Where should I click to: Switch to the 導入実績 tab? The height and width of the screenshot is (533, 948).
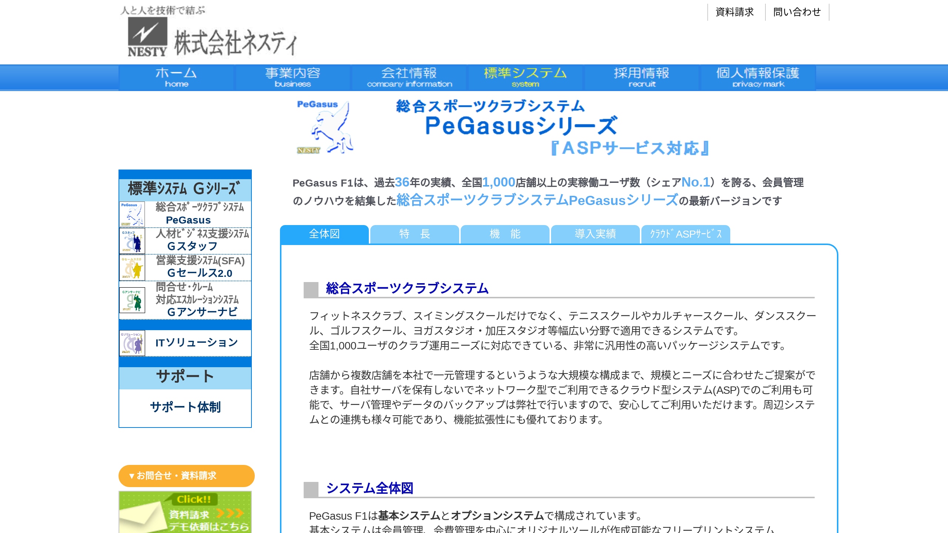pyautogui.click(x=595, y=234)
